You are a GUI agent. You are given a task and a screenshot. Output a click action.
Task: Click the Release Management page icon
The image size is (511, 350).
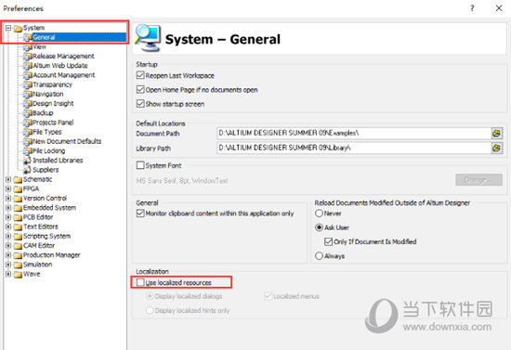click(28, 57)
